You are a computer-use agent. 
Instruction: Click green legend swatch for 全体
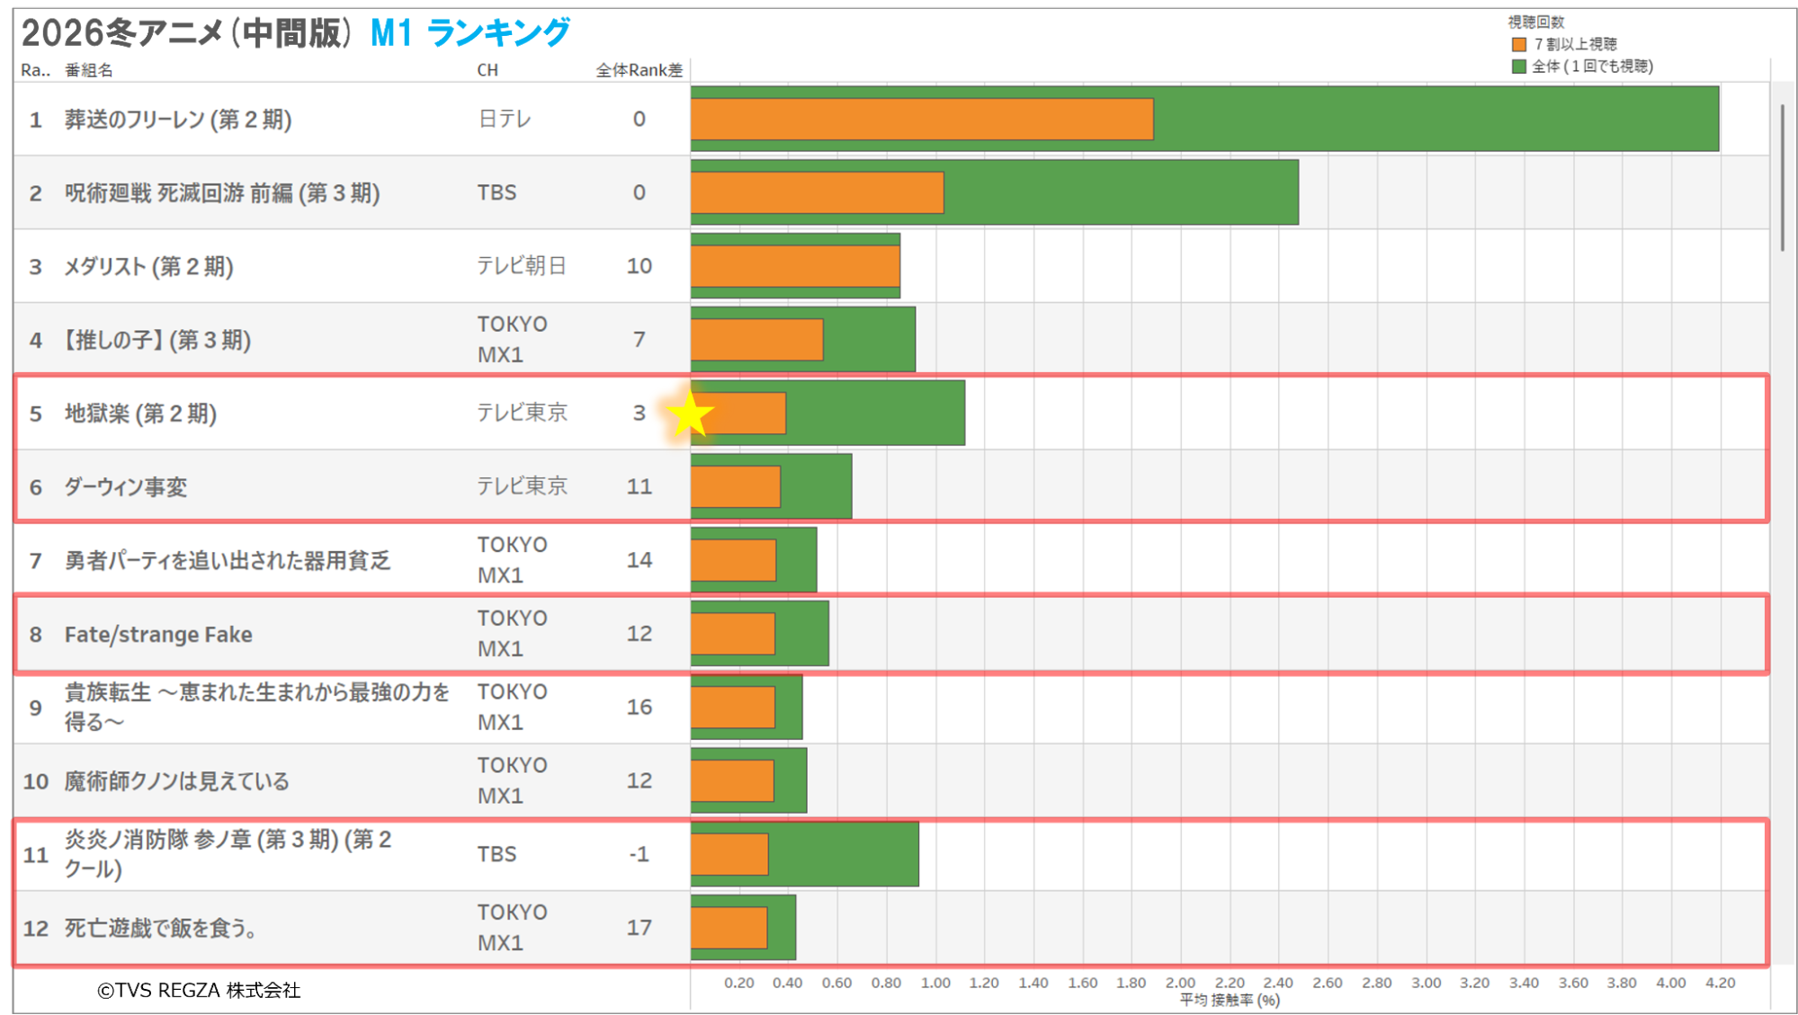(1519, 67)
